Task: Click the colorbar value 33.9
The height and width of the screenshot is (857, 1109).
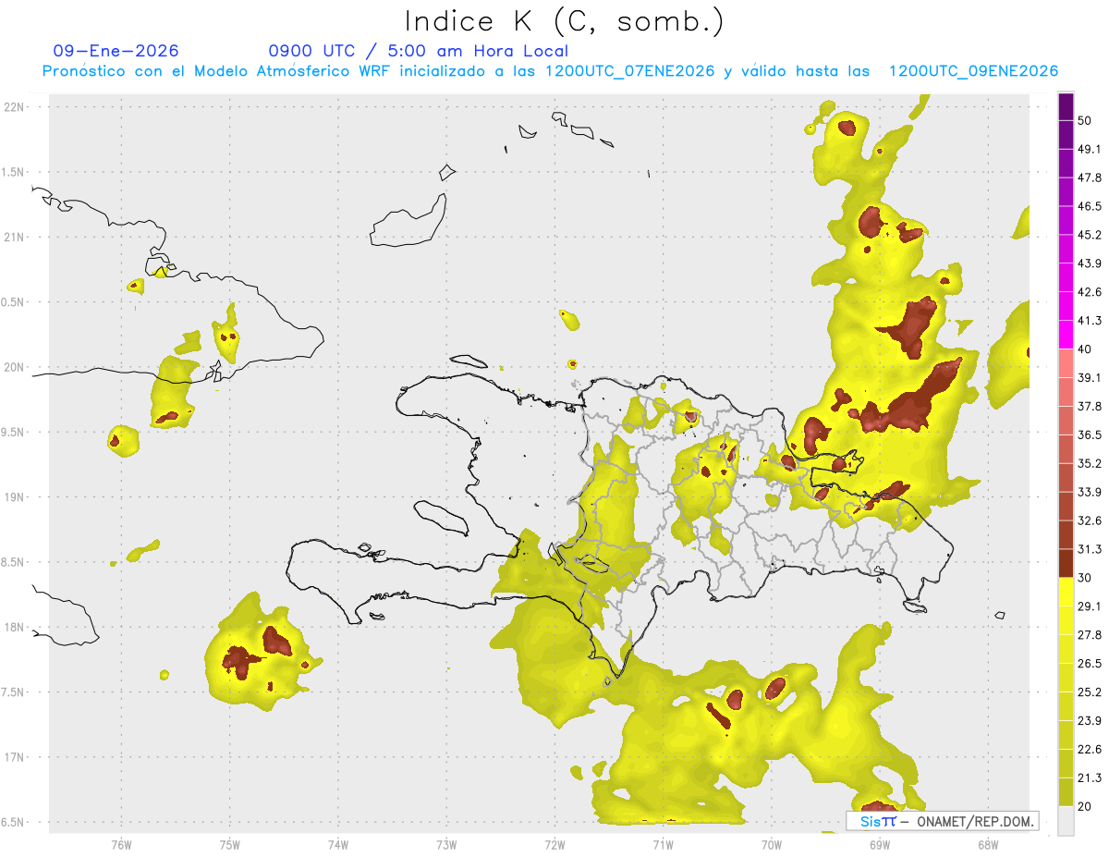Action: coord(1090,492)
